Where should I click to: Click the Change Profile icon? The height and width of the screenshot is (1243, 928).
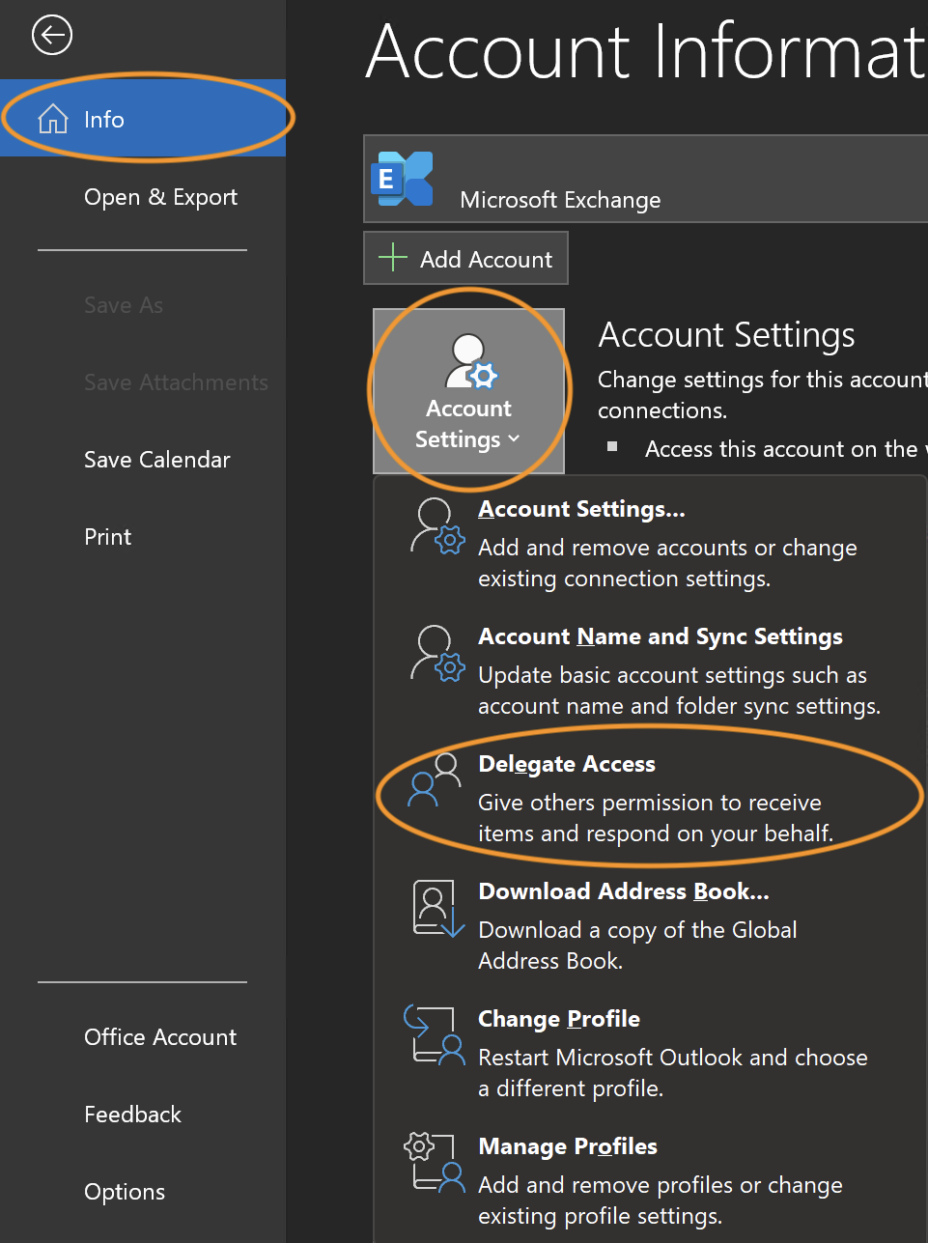434,1034
